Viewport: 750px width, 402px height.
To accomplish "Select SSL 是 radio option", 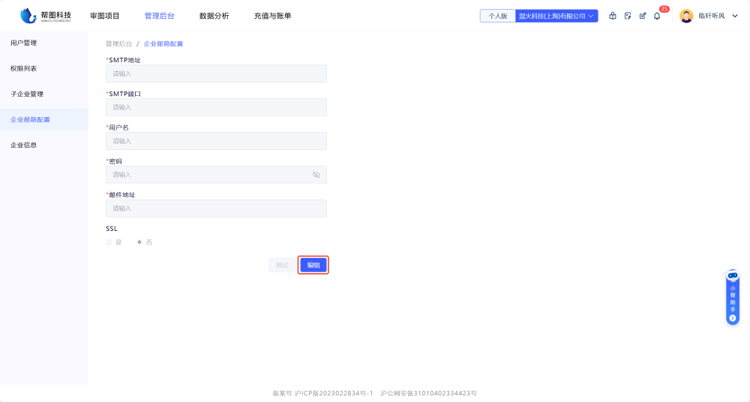I will (x=109, y=242).
